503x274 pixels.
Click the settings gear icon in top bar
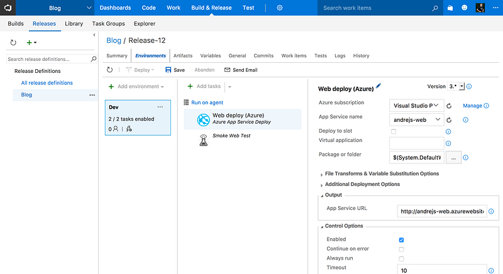[280, 8]
